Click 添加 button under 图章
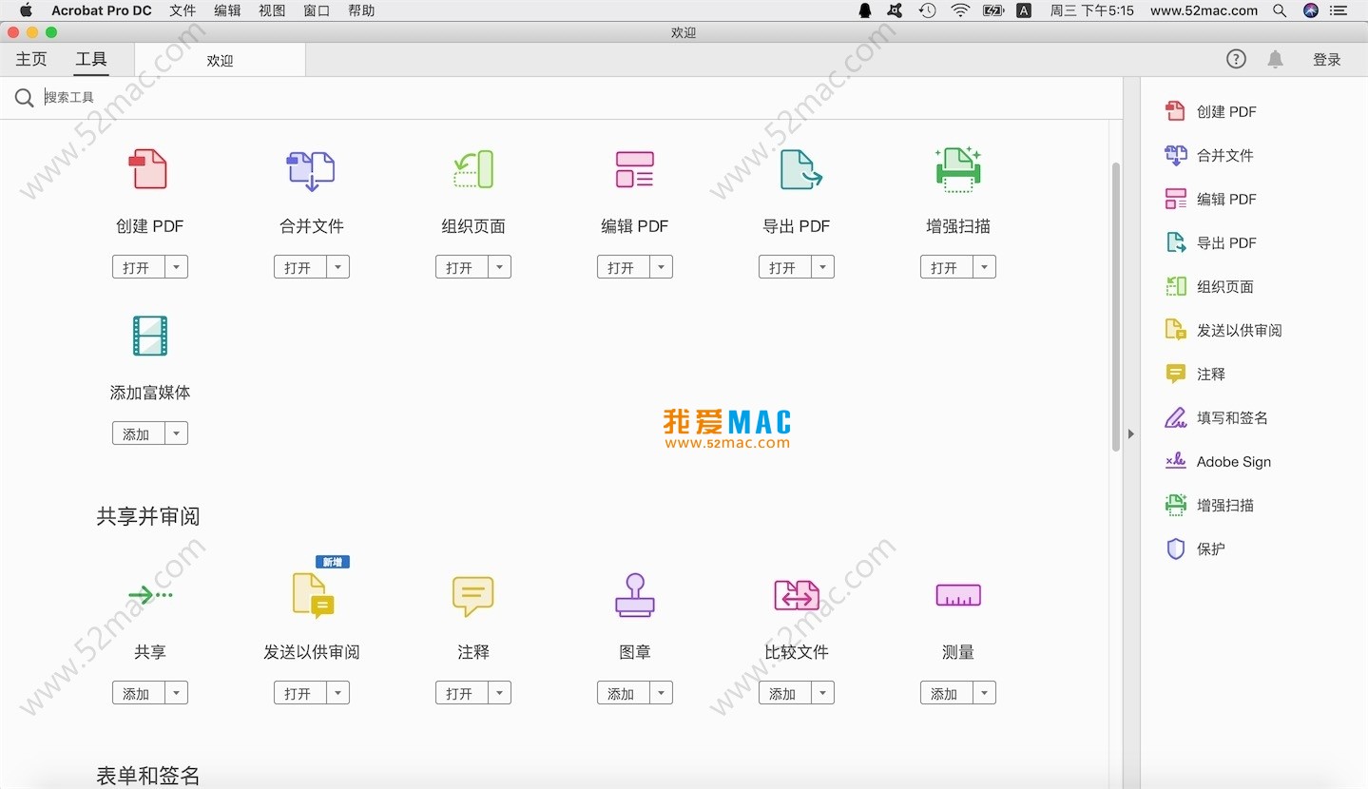The height and width of the screenshot is (789, 1368). (624, 693)
